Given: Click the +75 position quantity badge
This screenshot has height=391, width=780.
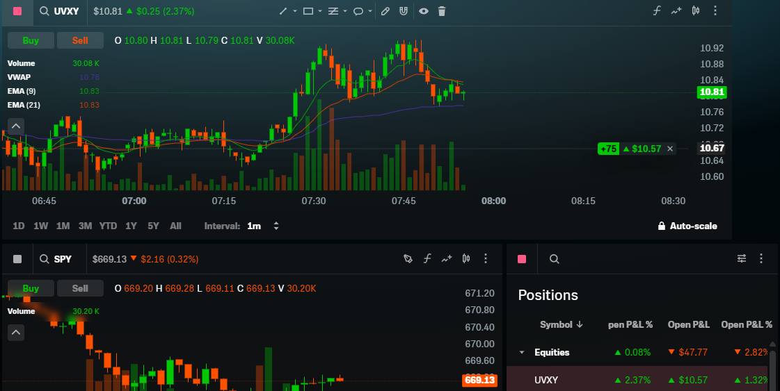Looking at the screenshot, I should 608,149.
